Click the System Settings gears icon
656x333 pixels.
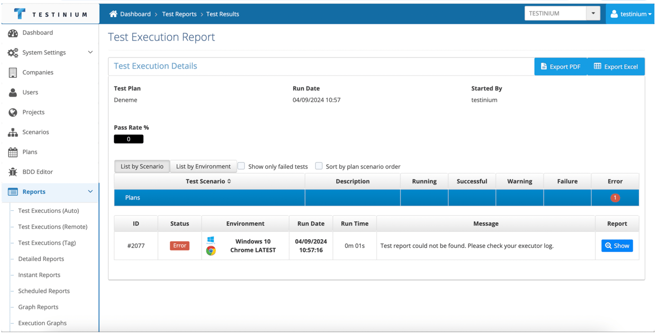(x=13, y=53)
